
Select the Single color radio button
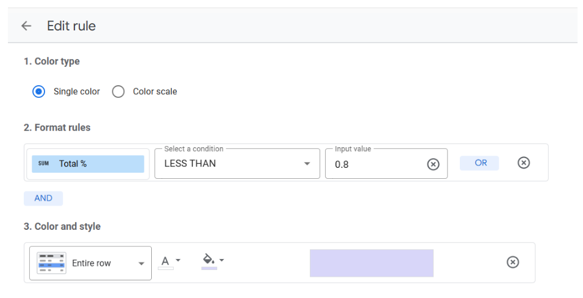point(38,91)
